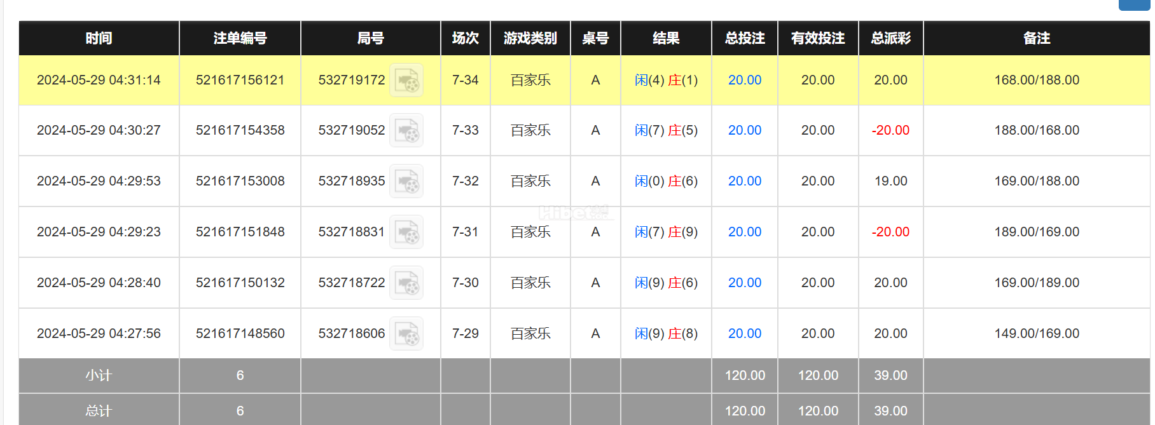Select result 闲(0) 庄(6)

click(x=666, y=181)
